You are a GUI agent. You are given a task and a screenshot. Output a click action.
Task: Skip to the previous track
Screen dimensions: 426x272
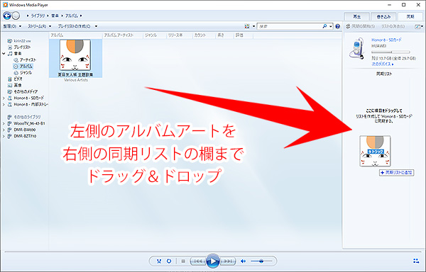[x=197, y=261]
